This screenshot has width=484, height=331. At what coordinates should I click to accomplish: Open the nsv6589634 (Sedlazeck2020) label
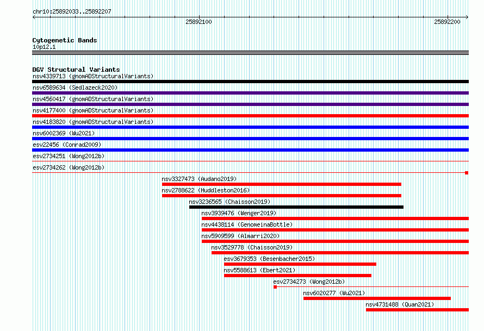[x=75, y=88]
